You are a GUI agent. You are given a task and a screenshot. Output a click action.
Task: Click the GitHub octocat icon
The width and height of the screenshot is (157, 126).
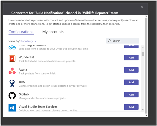point(12,95)
